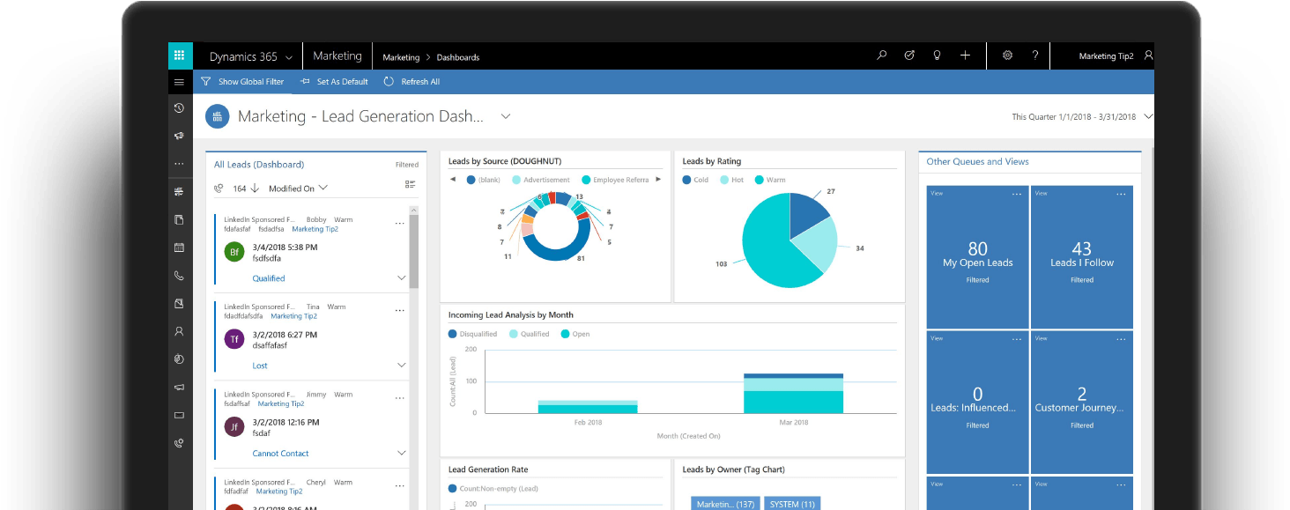Open the Dynamics 365 dropdown
This screenshot has height=510, width=1290.
[x=250, y=56]
